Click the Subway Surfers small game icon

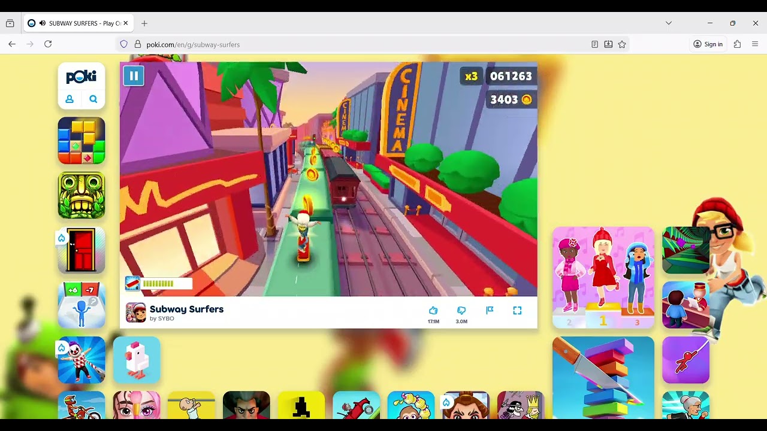click(x=136, y=312)
